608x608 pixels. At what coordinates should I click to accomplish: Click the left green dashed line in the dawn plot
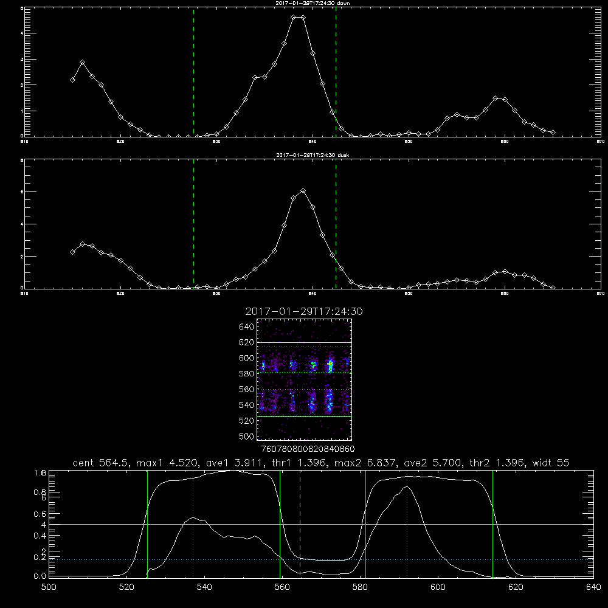point(194,72)
